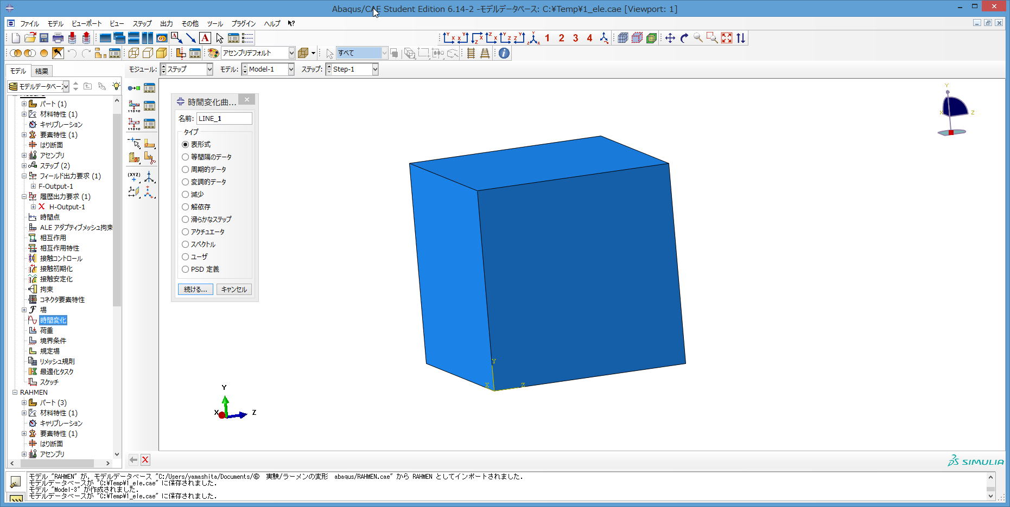The height and width of the screenshot is (507, 1010).
Task: Select the Create Datum Point XYZ tool
Action: [x=134, y=177]
